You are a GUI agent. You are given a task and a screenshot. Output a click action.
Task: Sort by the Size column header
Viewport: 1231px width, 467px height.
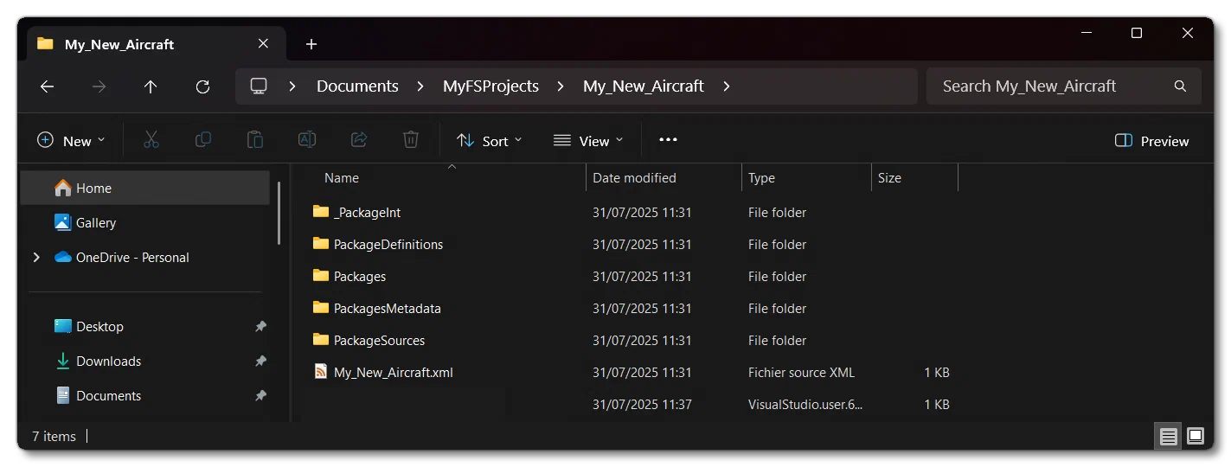(889, 178)
